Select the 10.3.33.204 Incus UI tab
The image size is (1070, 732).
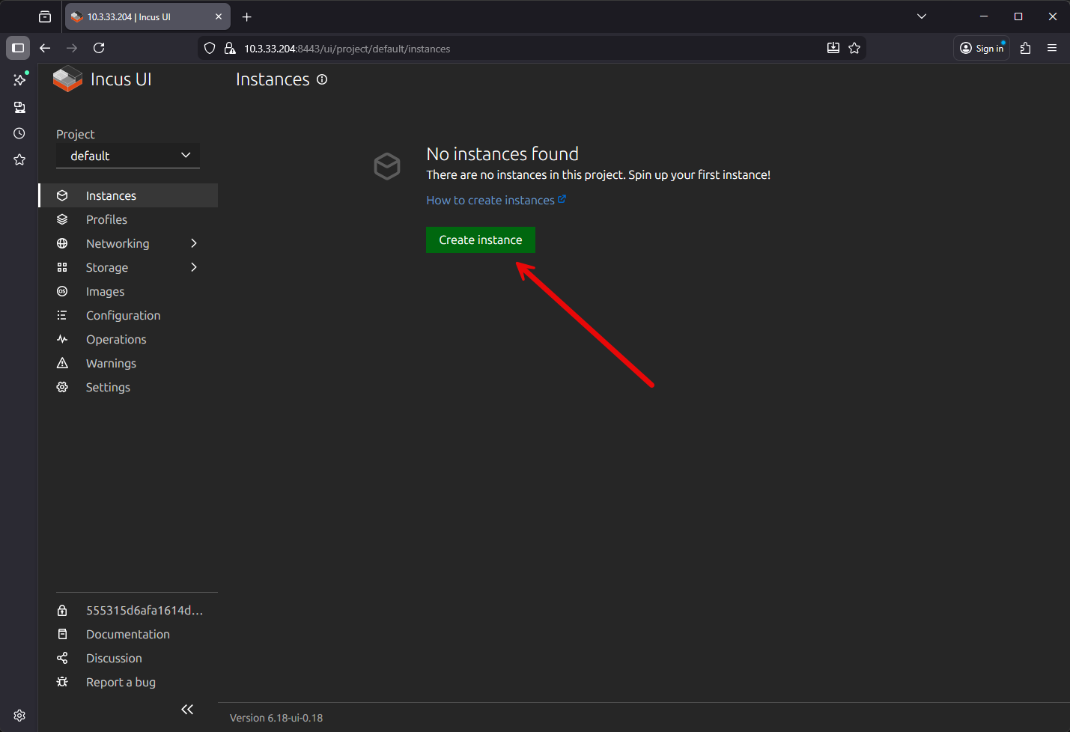coord(148,16)
